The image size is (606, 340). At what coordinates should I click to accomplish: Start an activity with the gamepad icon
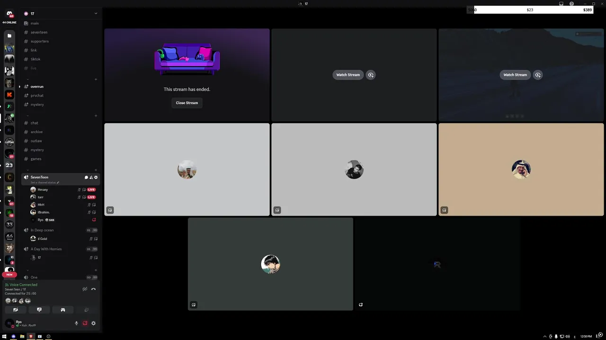coord(62,310)
